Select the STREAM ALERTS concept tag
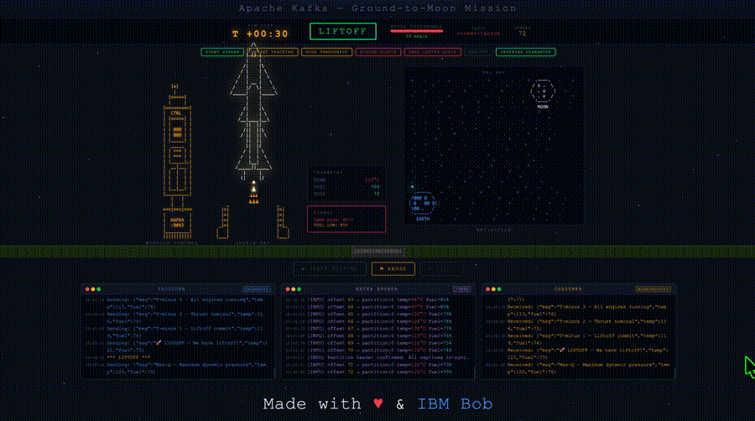Screen dimensions: 755x421 (378, 52)
